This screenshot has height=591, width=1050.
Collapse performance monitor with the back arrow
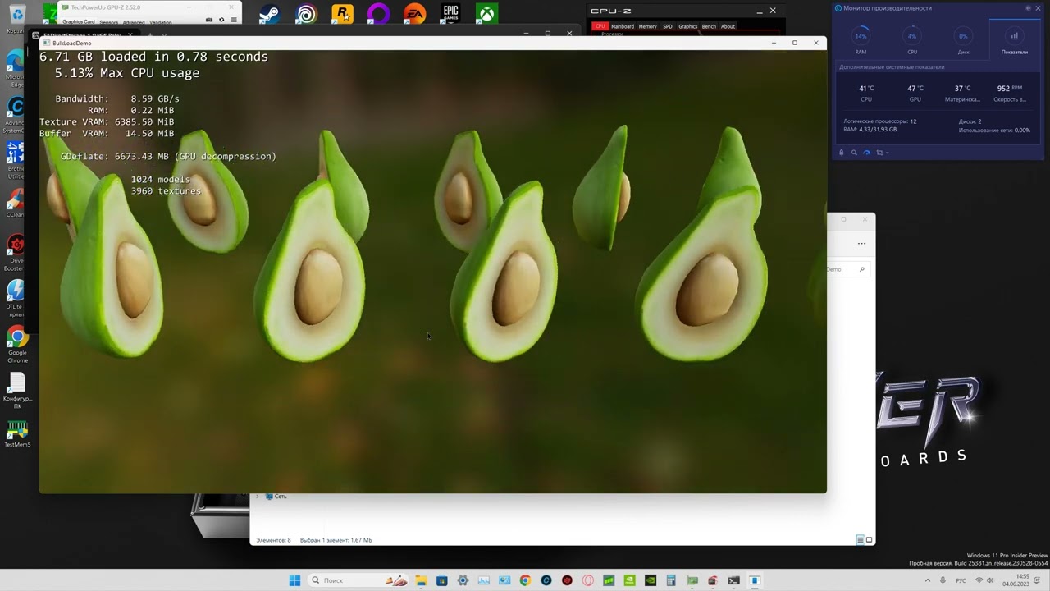1028,8
